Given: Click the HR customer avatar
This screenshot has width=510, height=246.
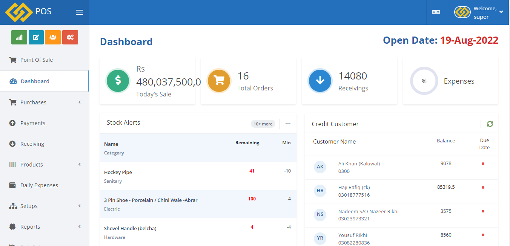Looking at the screenshot, I should [x=320, y=191].
